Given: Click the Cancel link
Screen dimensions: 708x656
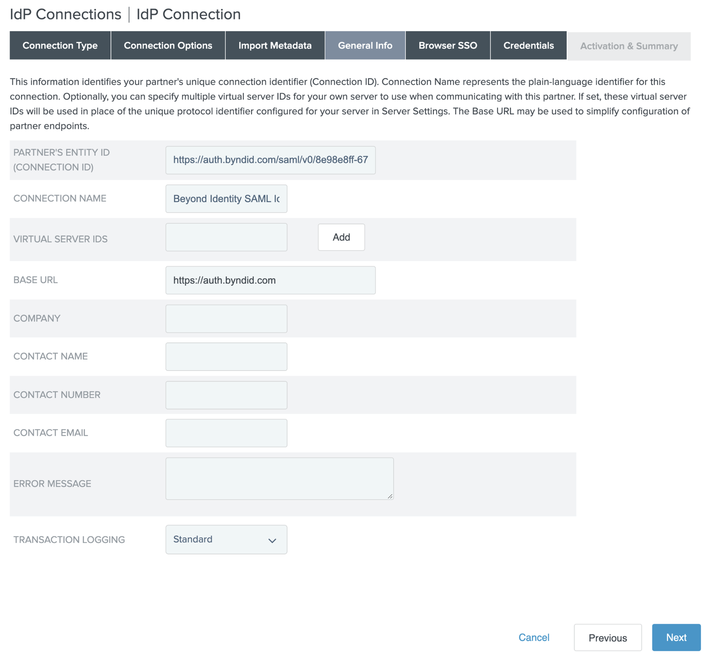Looking at the screenshot, I should tap(533, 637).
